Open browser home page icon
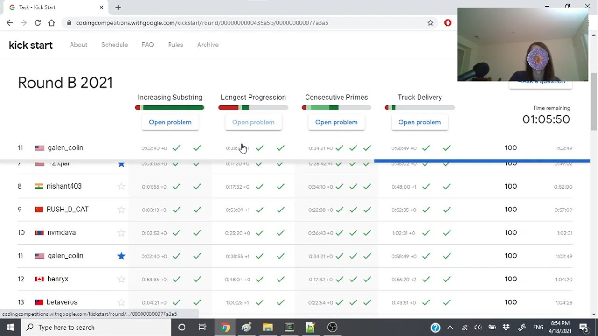Viewport: 598px width, 336px height. pos(51,22)
